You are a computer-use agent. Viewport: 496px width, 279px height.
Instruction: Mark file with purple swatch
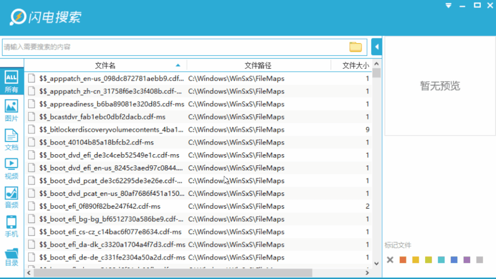467,260
